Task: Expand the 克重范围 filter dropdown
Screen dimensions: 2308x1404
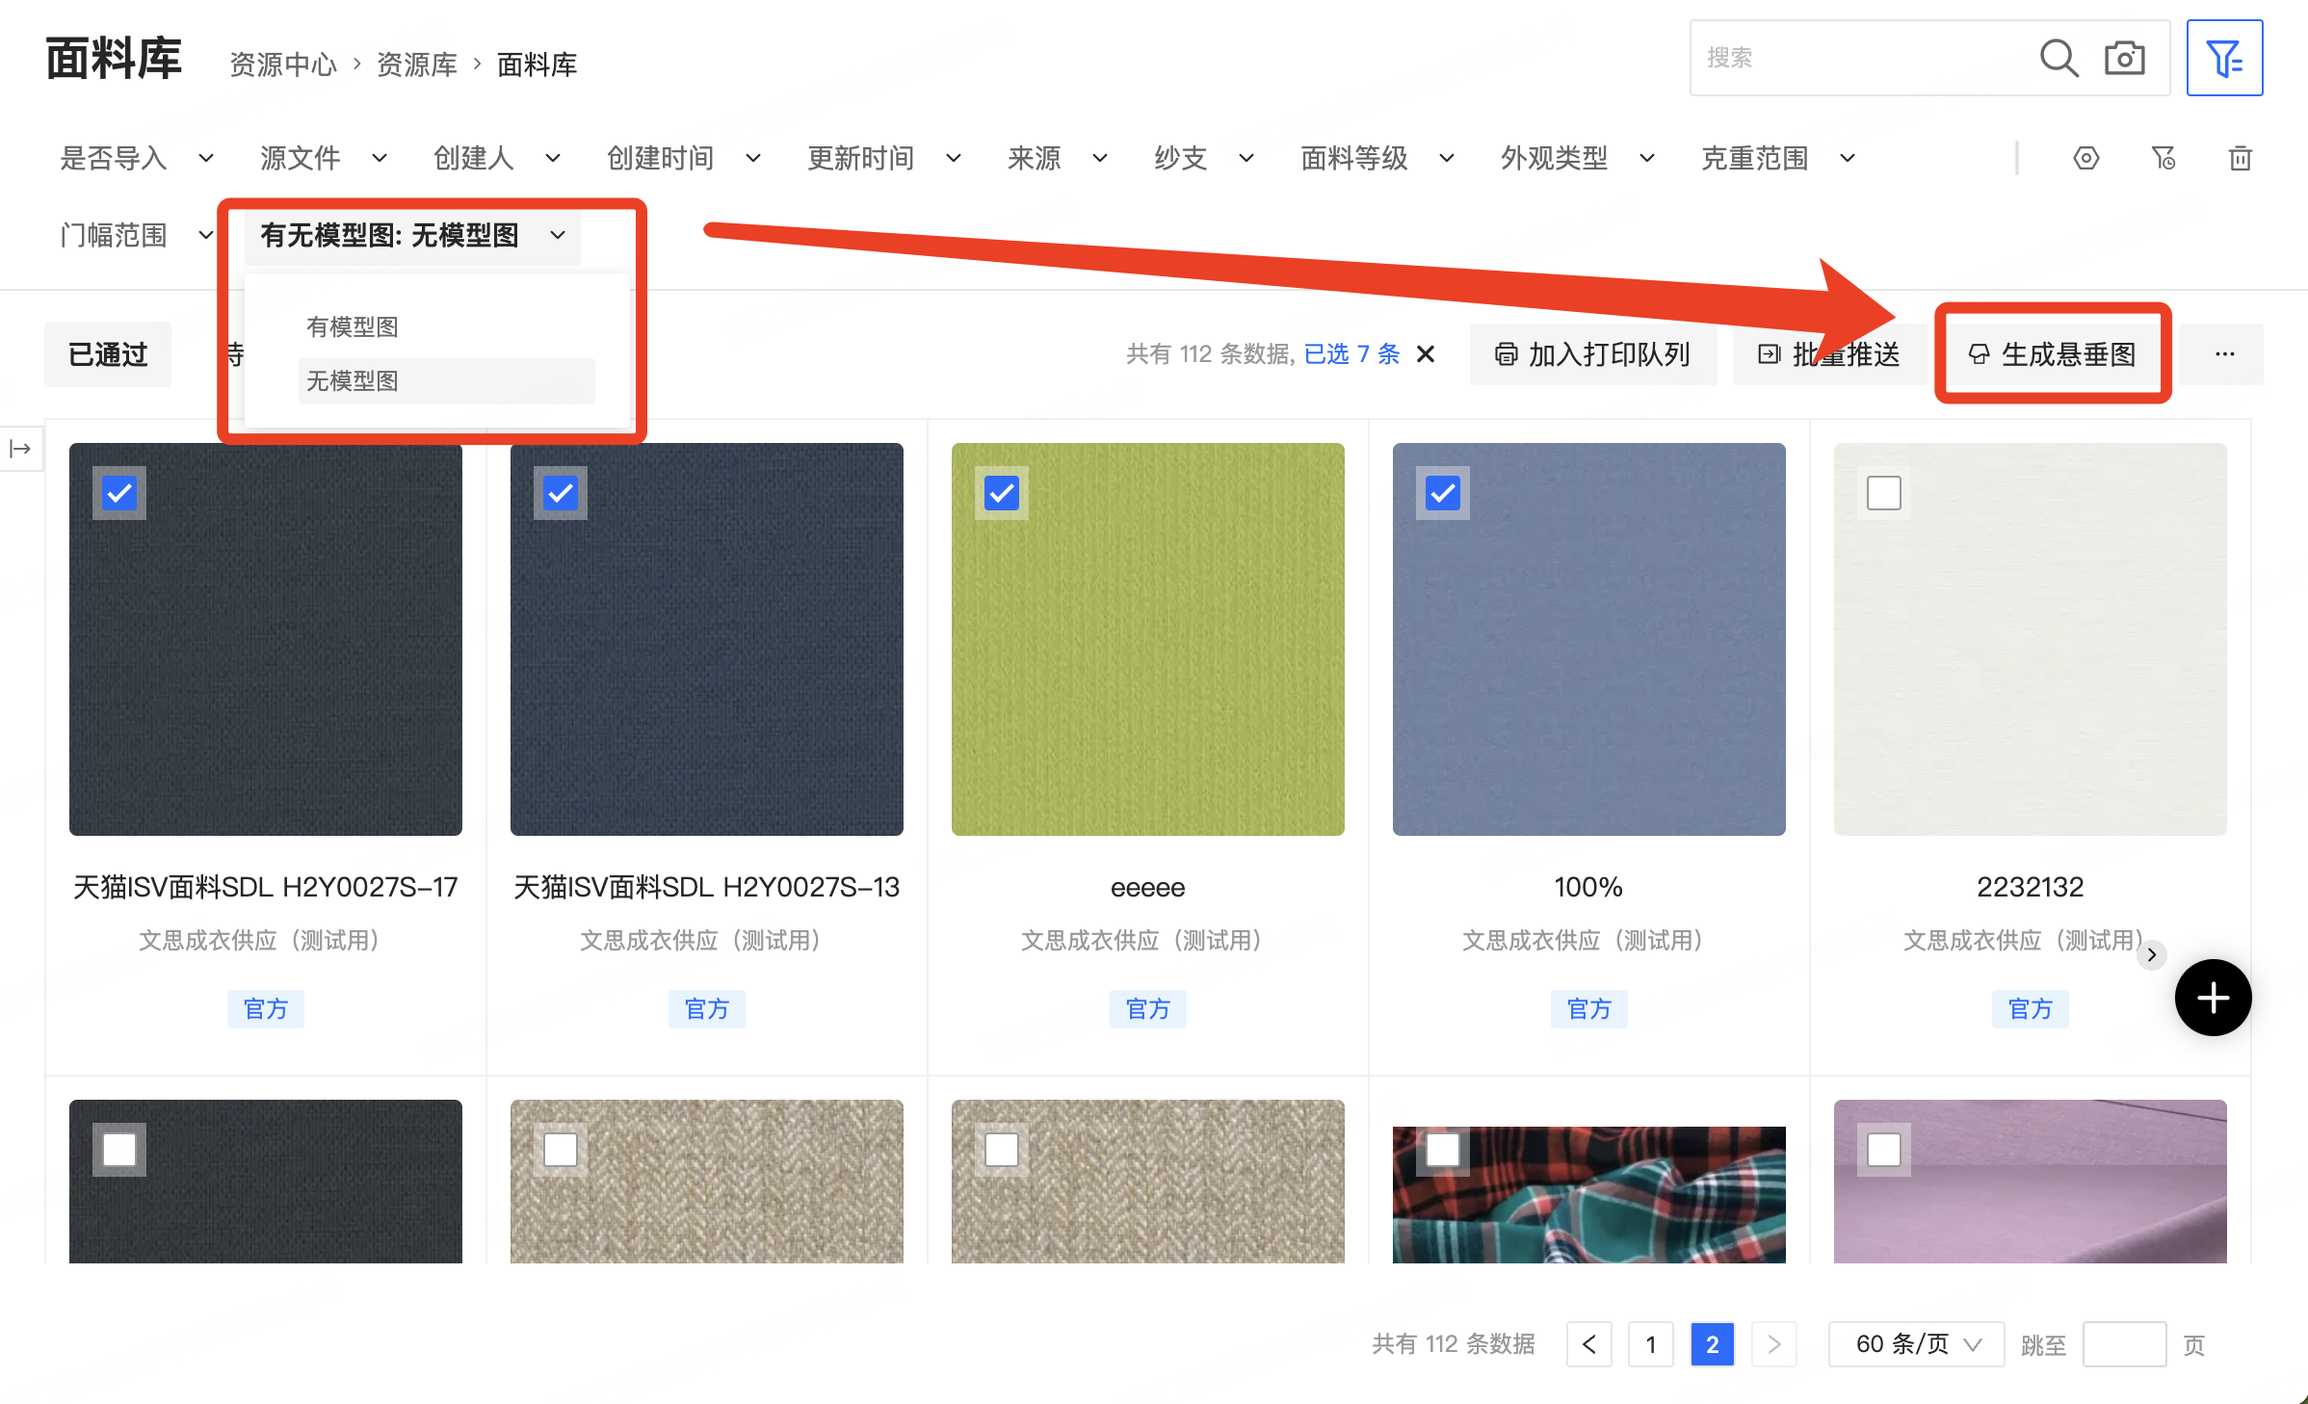Action: click(1776, 158)
